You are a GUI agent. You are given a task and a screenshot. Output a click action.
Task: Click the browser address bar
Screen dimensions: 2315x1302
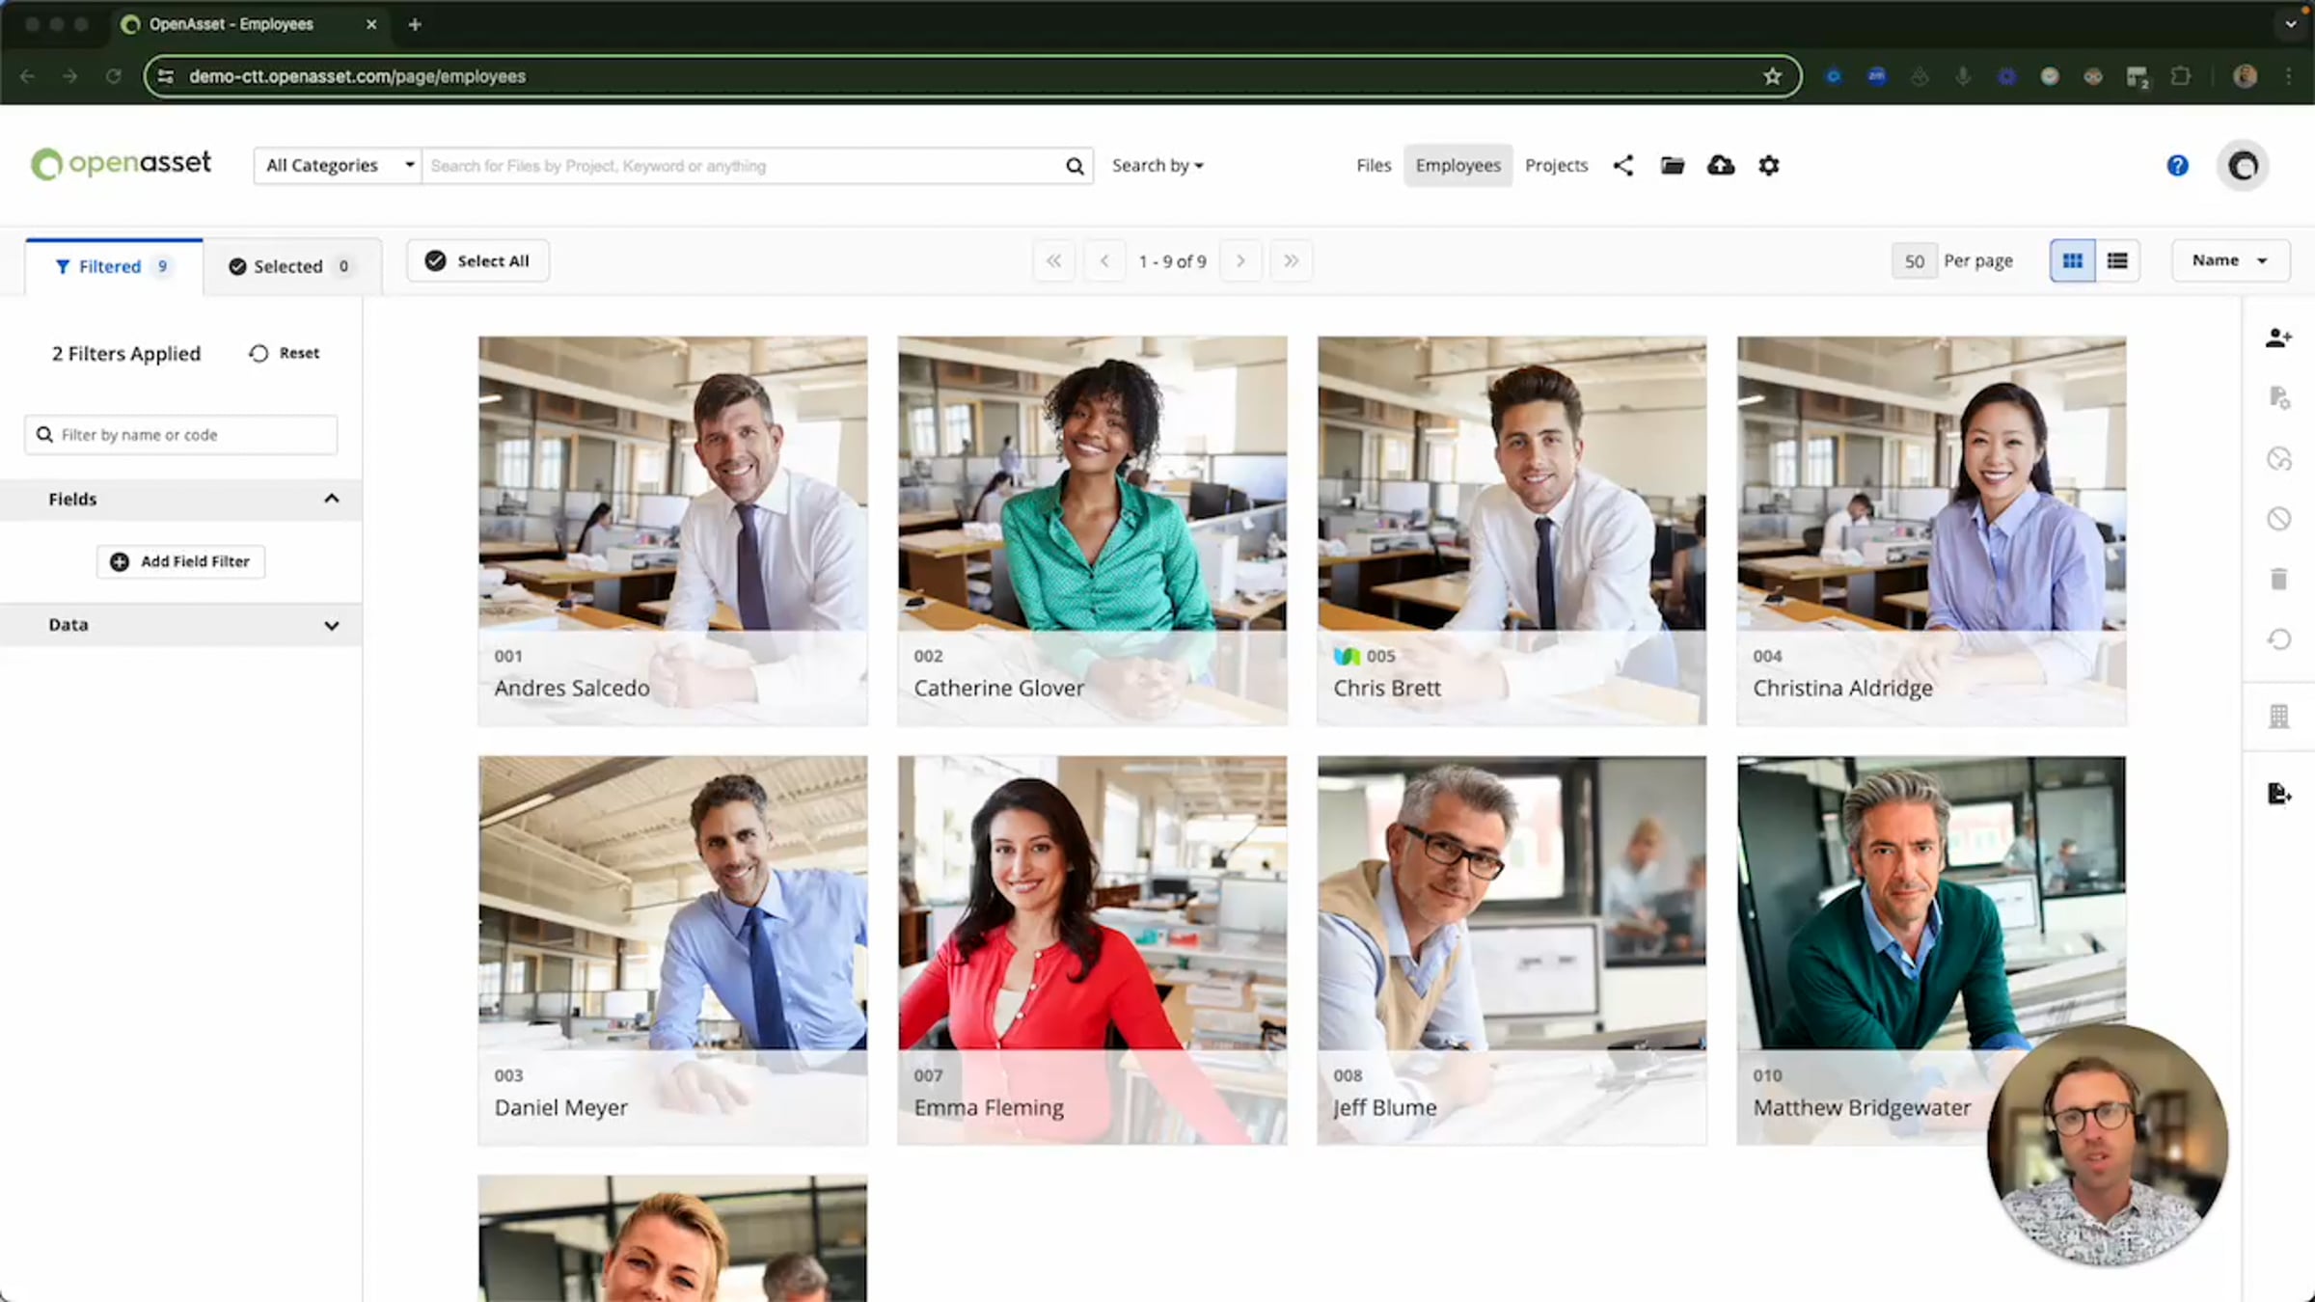pyautogui.click(x=971, y=76)
